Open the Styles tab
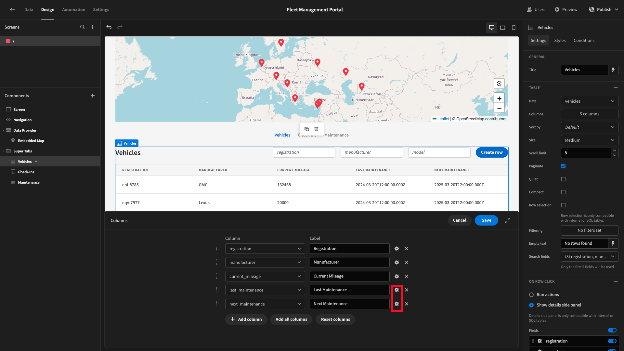Viewport: 624px width, 351px height. tap(560, 41)
